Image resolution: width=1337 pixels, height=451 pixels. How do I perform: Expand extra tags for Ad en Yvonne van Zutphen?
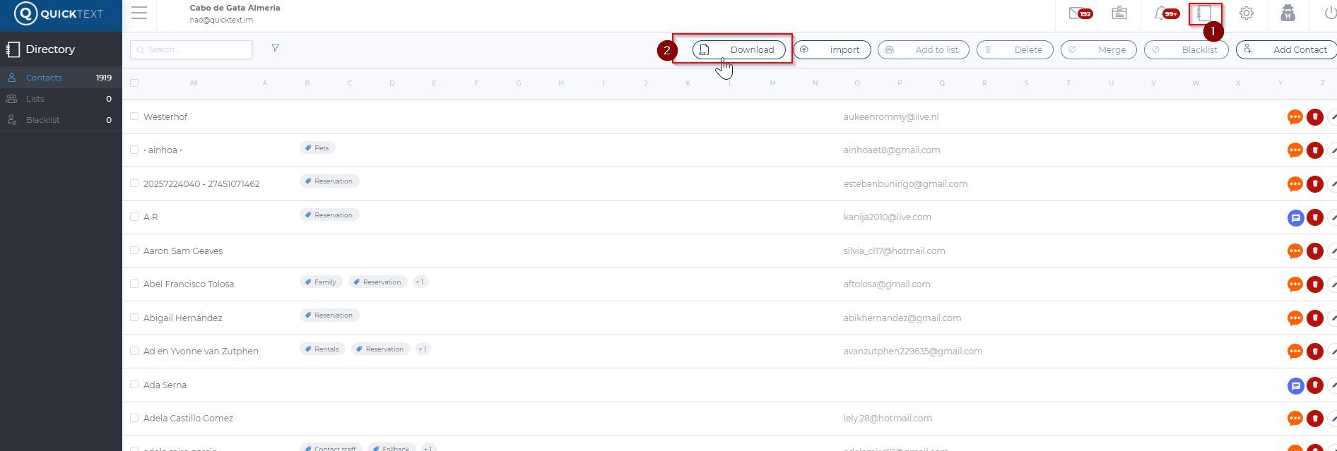pyautogui.click(x=423, y=349)
